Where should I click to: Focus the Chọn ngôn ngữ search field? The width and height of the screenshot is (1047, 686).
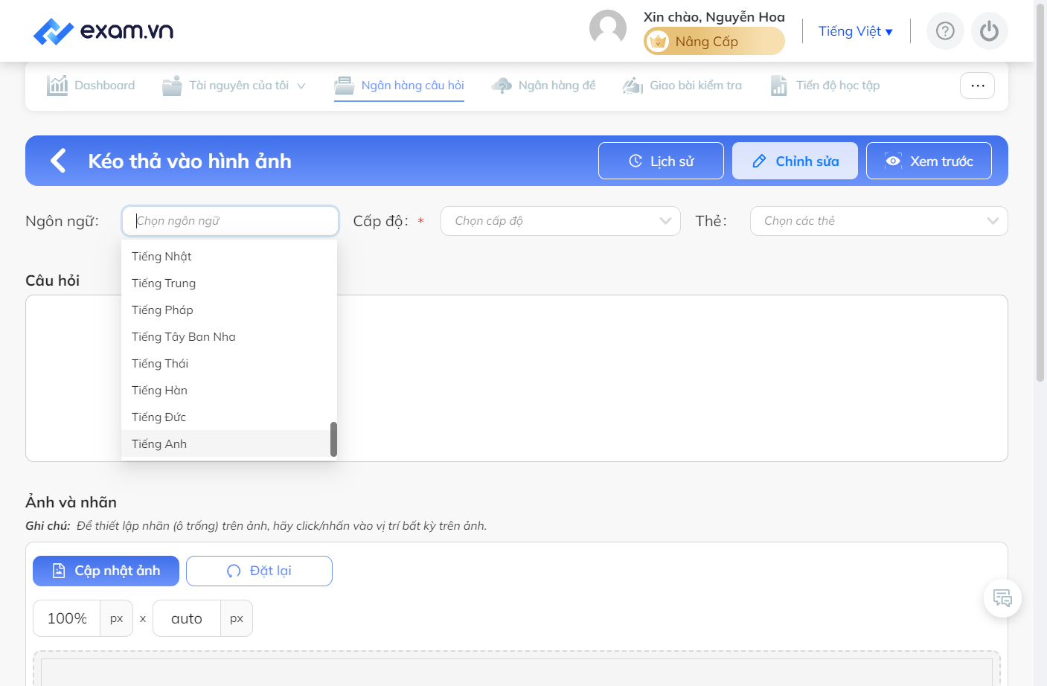click(x=230, y=221)
